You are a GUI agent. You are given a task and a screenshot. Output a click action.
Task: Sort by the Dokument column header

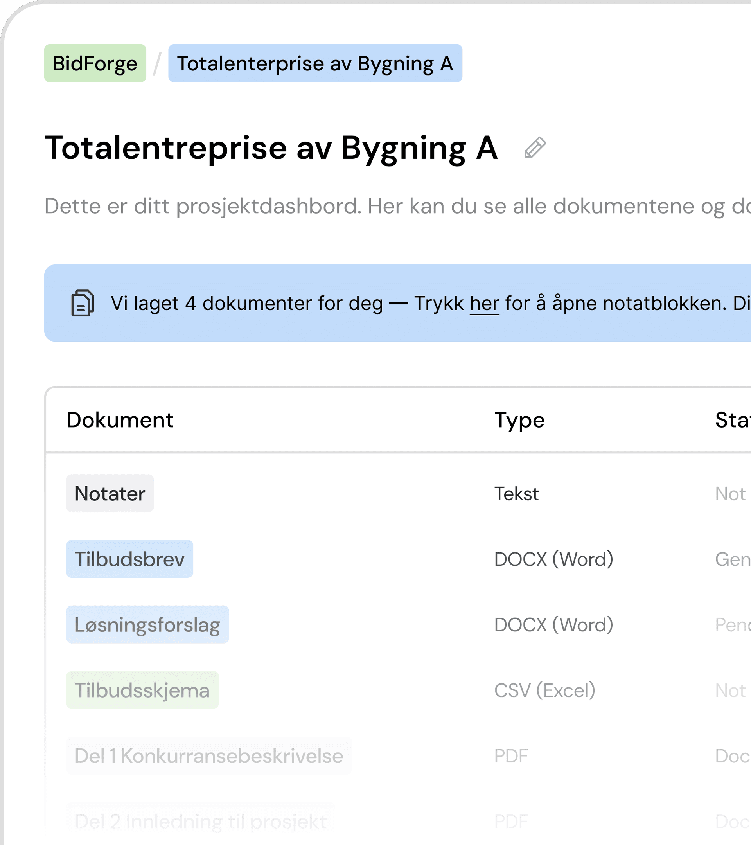click(120, 420)
